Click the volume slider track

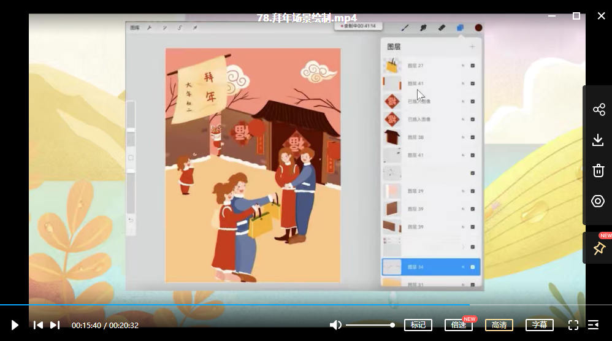pos(369,325)
